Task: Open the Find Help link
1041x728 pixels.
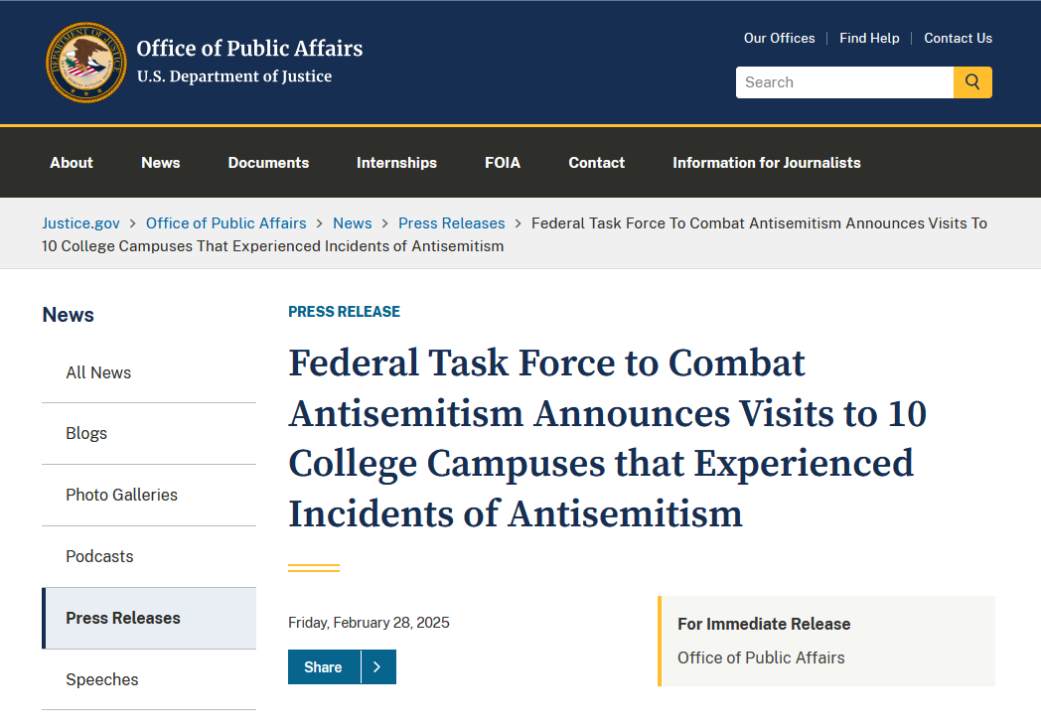Action: coord(869,39)
